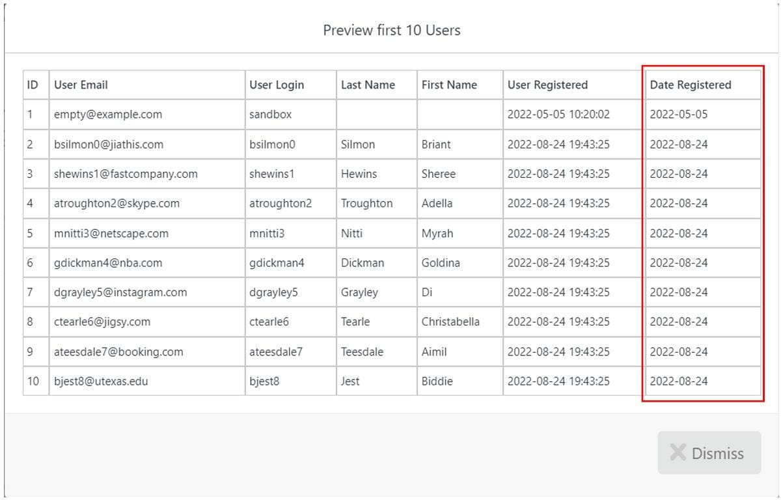
Task: Click last name Jest
Action: (x=350, y=381)
